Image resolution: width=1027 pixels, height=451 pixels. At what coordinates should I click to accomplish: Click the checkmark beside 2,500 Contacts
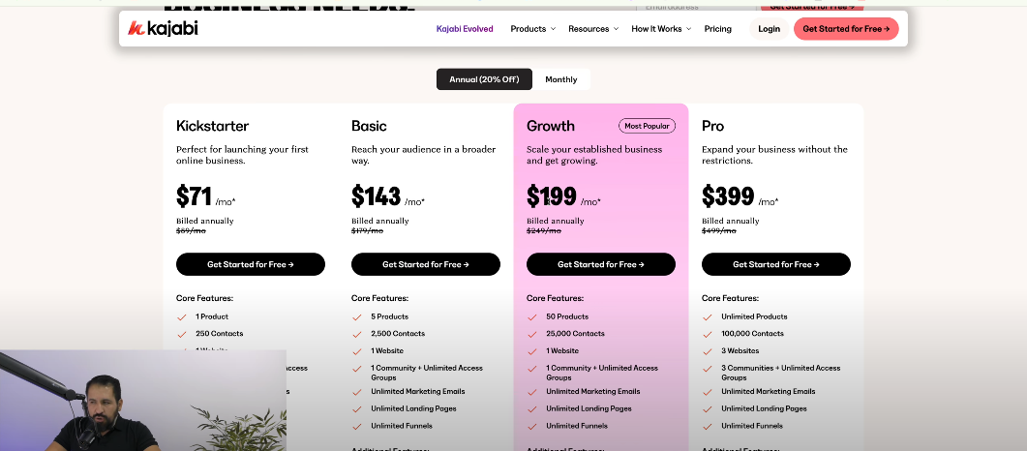356,334
